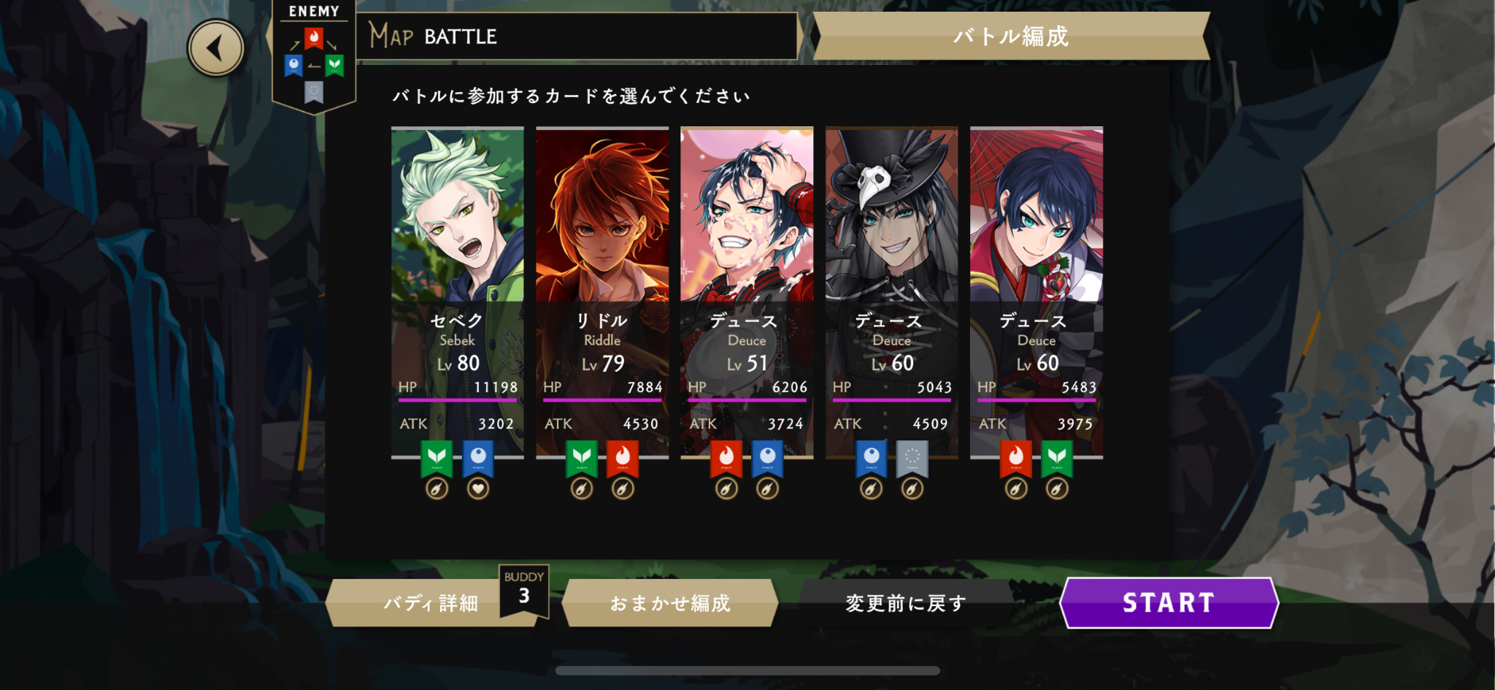
Task: Select green flora magic on kimono Deuce
Action: click(x=1057, y=459)
